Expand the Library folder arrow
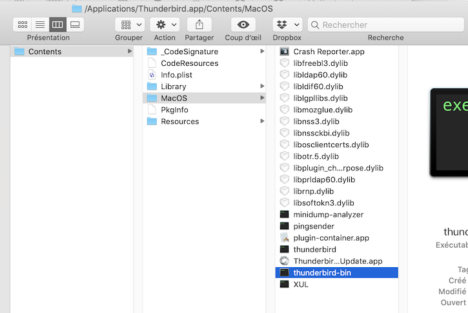 [262, 86]
